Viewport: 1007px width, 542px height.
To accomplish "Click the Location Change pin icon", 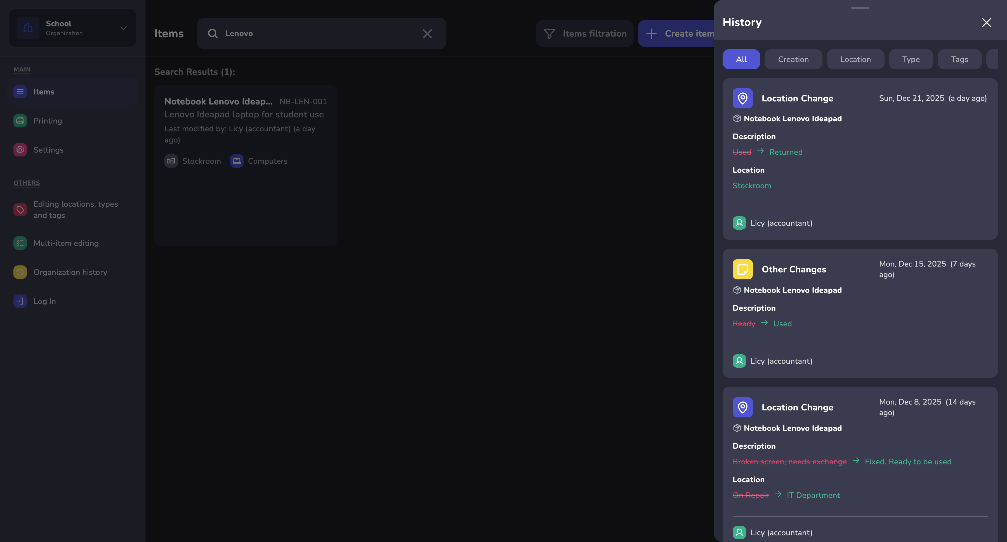I will [x=742, y=98].
